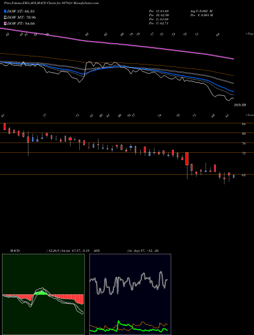Viewport: 254px width, 335px height.
Task: Click the ADX panel title
Action: pos(97,251)
